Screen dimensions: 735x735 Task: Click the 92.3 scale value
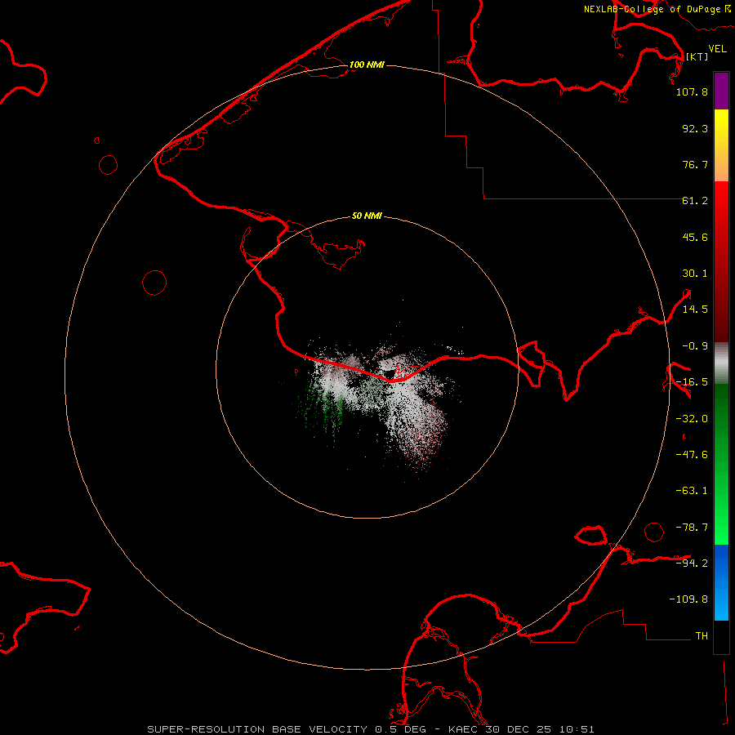695,128
